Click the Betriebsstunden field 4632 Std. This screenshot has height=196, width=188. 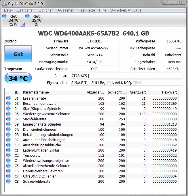coord(170,69)
